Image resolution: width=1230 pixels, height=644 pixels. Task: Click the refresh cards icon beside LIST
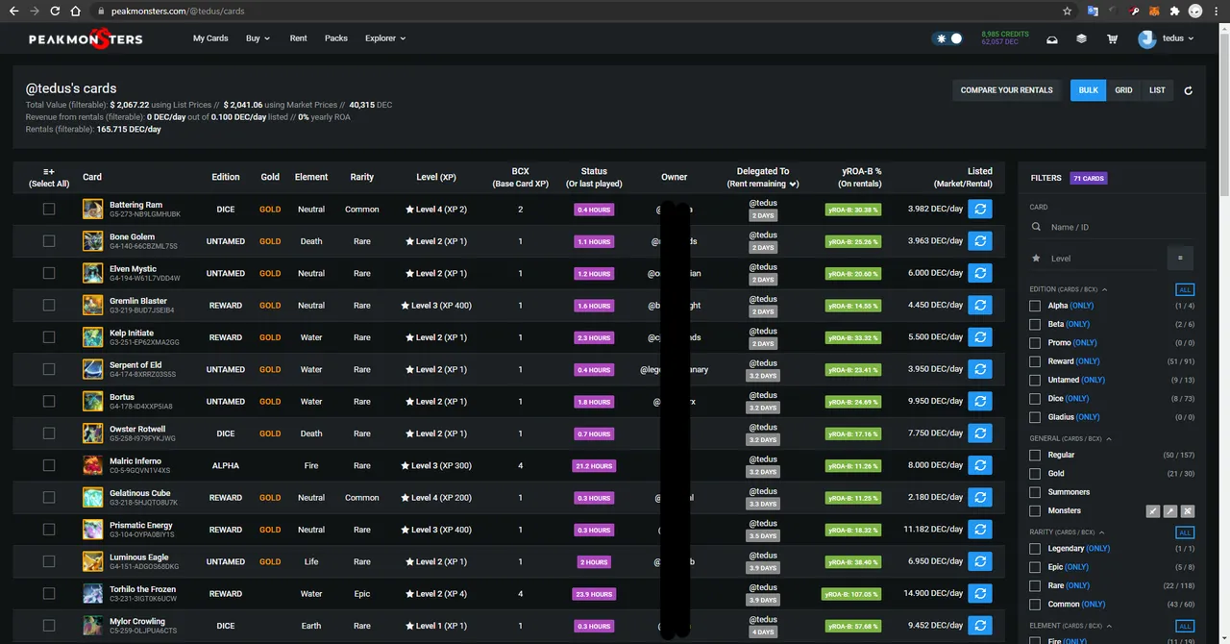(1189, 90)
